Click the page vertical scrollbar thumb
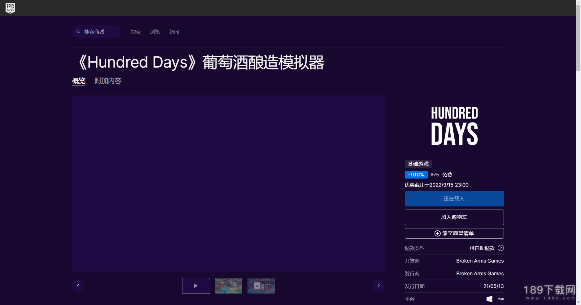Screen dimensions: 581x305 578,38
